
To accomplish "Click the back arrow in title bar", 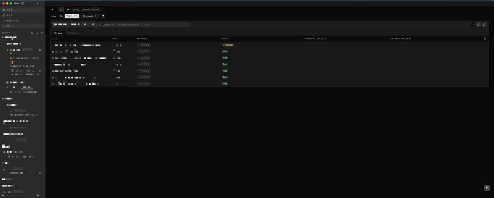I will tap(37, 3).
